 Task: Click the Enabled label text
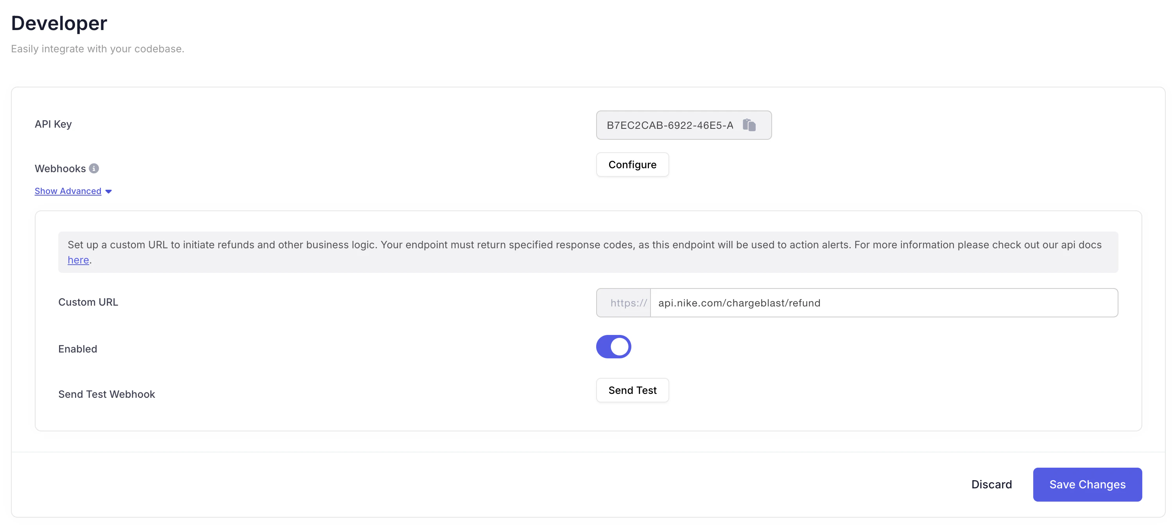(78, 349)
